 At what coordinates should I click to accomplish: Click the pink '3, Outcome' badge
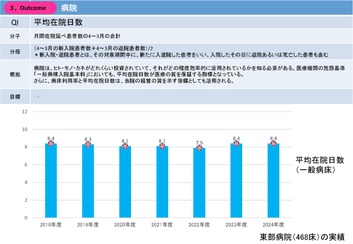[x=30, y=8]
